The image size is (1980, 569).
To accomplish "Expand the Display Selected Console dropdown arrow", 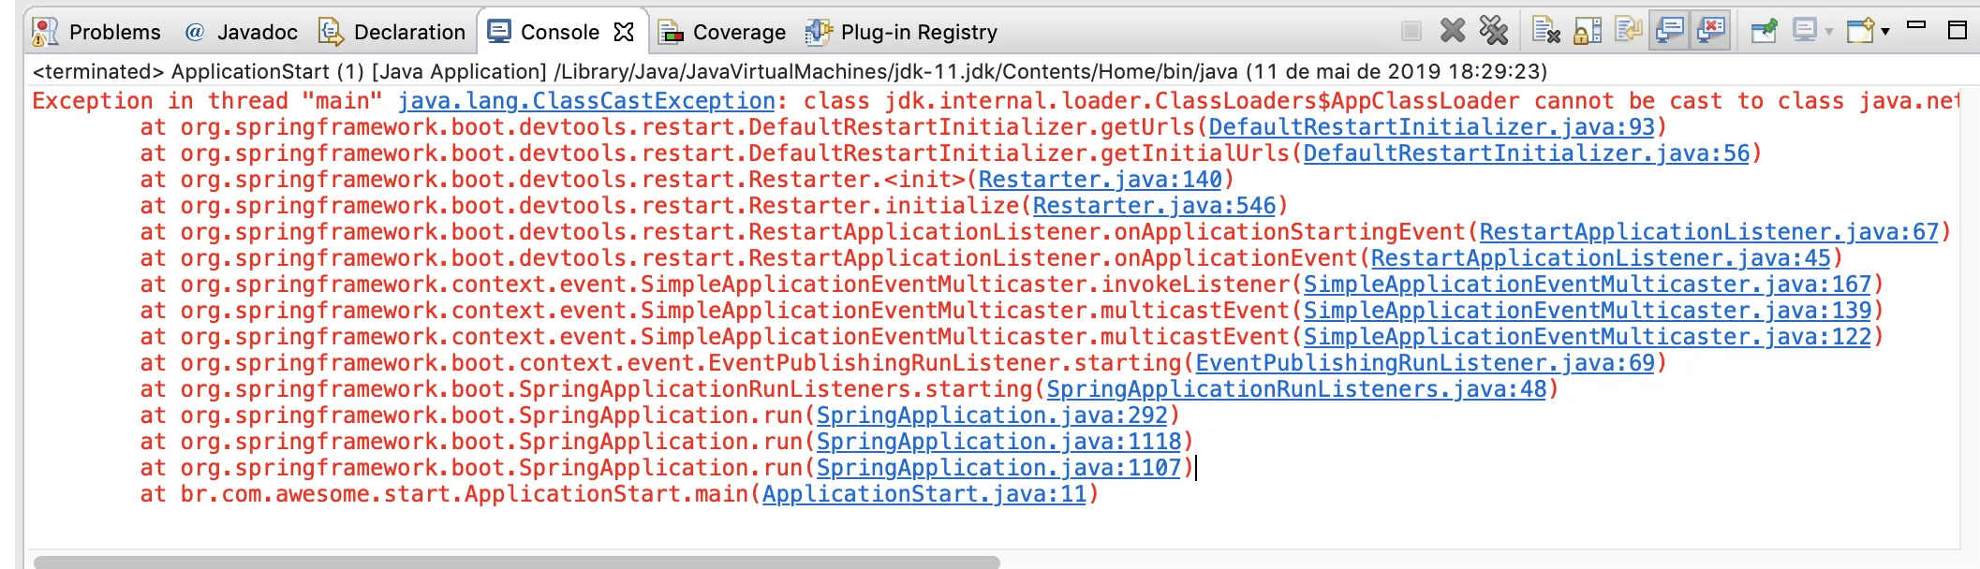I will point(1829,32).
